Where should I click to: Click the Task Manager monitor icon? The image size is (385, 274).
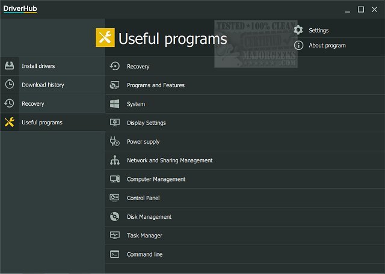click(115, 236)
